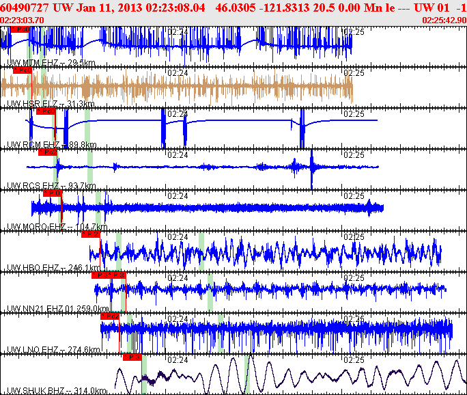Click the start time 02:23:03.70
The height and width of the screenshot is (395, 467).
click(x=22, y=20)
